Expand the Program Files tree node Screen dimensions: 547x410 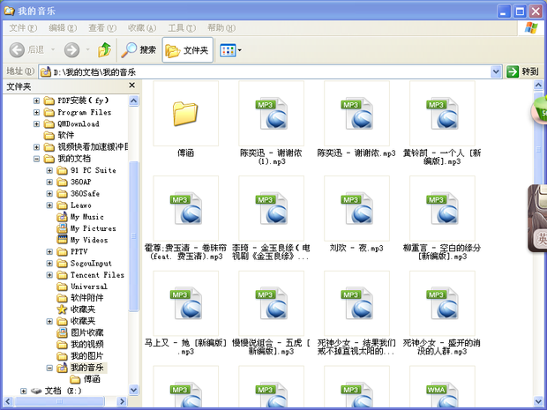tap(37, 112)
